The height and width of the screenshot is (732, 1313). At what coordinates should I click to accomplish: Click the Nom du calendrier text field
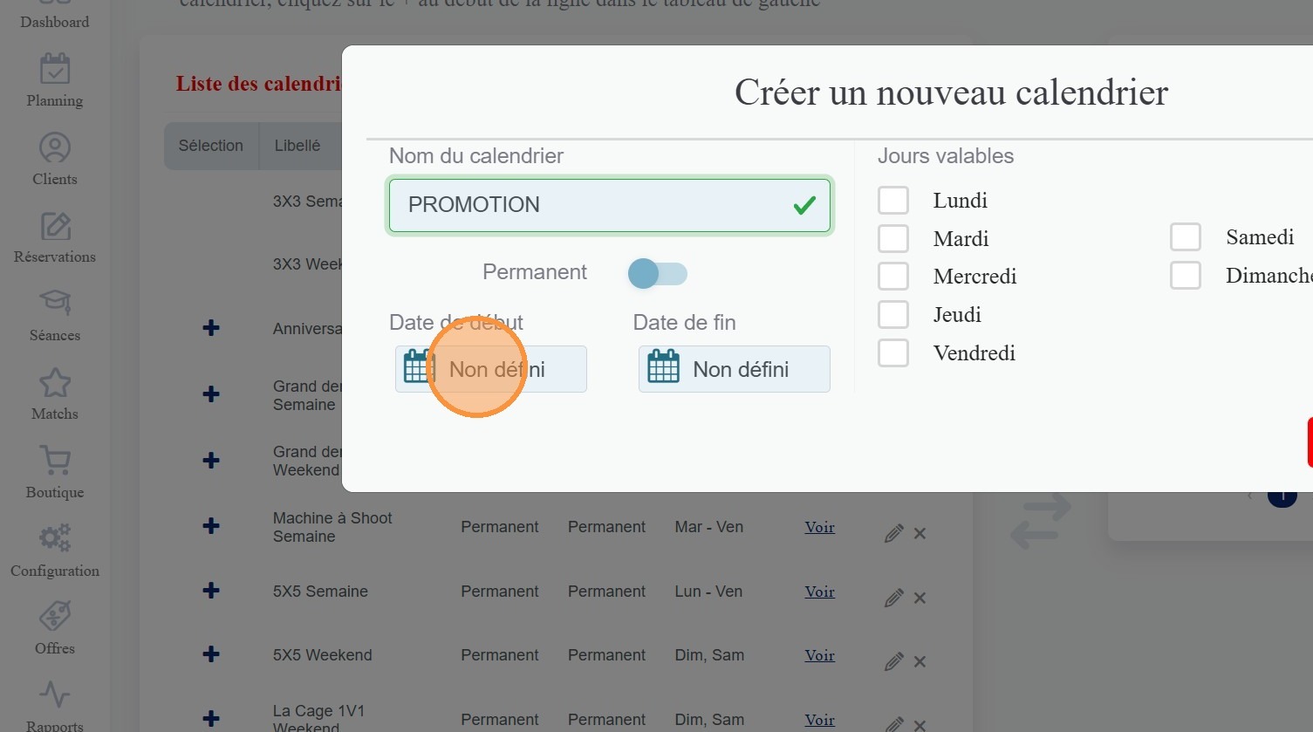593,205
